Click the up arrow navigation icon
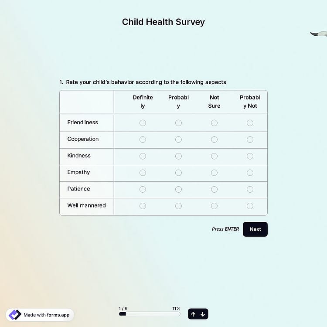 tap(193, 314)
